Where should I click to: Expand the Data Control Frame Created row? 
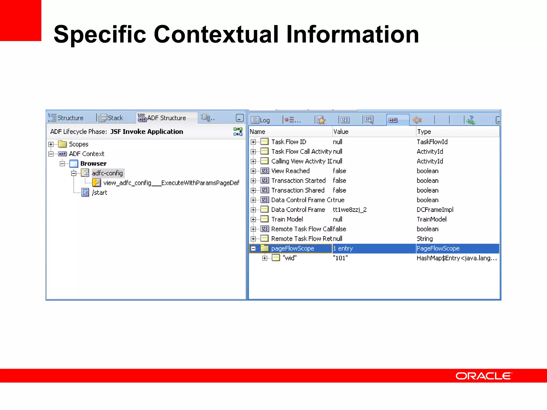253,200
